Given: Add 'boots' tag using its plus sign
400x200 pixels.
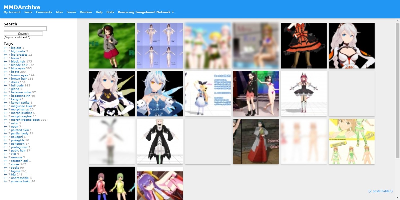Looking at the screenshot, I should point(5,72).
